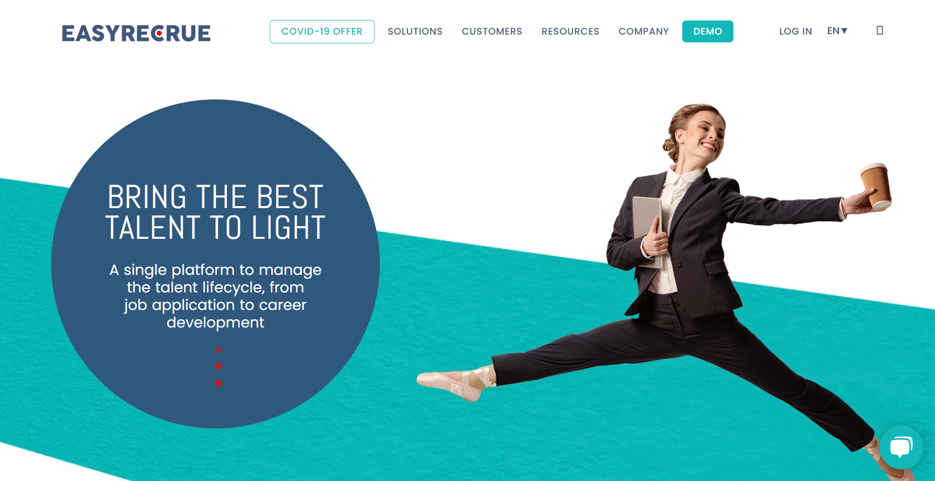Click the hero subtitle about talent lifecycle
The width and height of the screenshot is (935, 481).
pos(215,296)
